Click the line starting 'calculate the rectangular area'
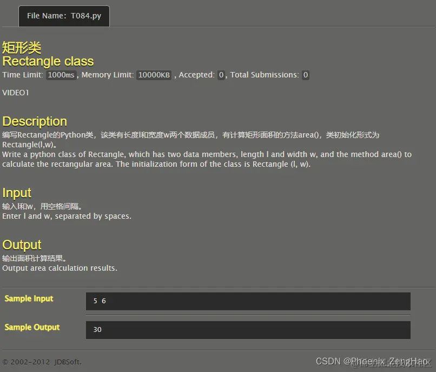 [156, 164]
